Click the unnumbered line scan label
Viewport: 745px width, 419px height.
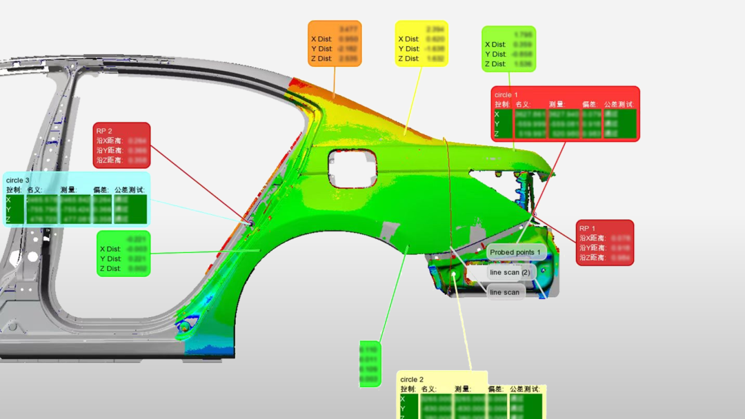505,292
